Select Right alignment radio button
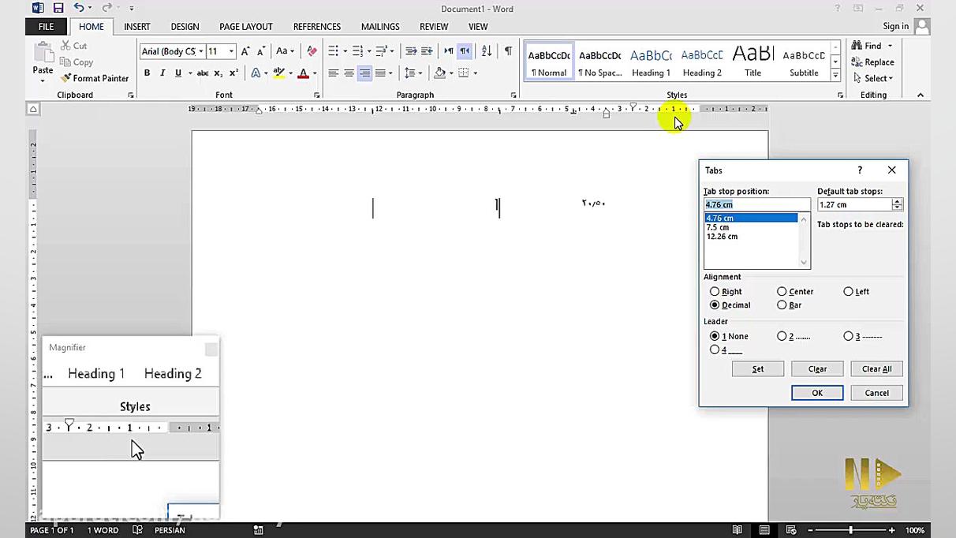The width and height of the screenshot is (956, 538). point(715,292)
